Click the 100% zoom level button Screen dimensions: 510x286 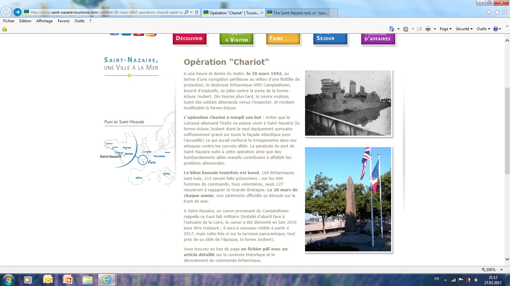pos(489,270)
